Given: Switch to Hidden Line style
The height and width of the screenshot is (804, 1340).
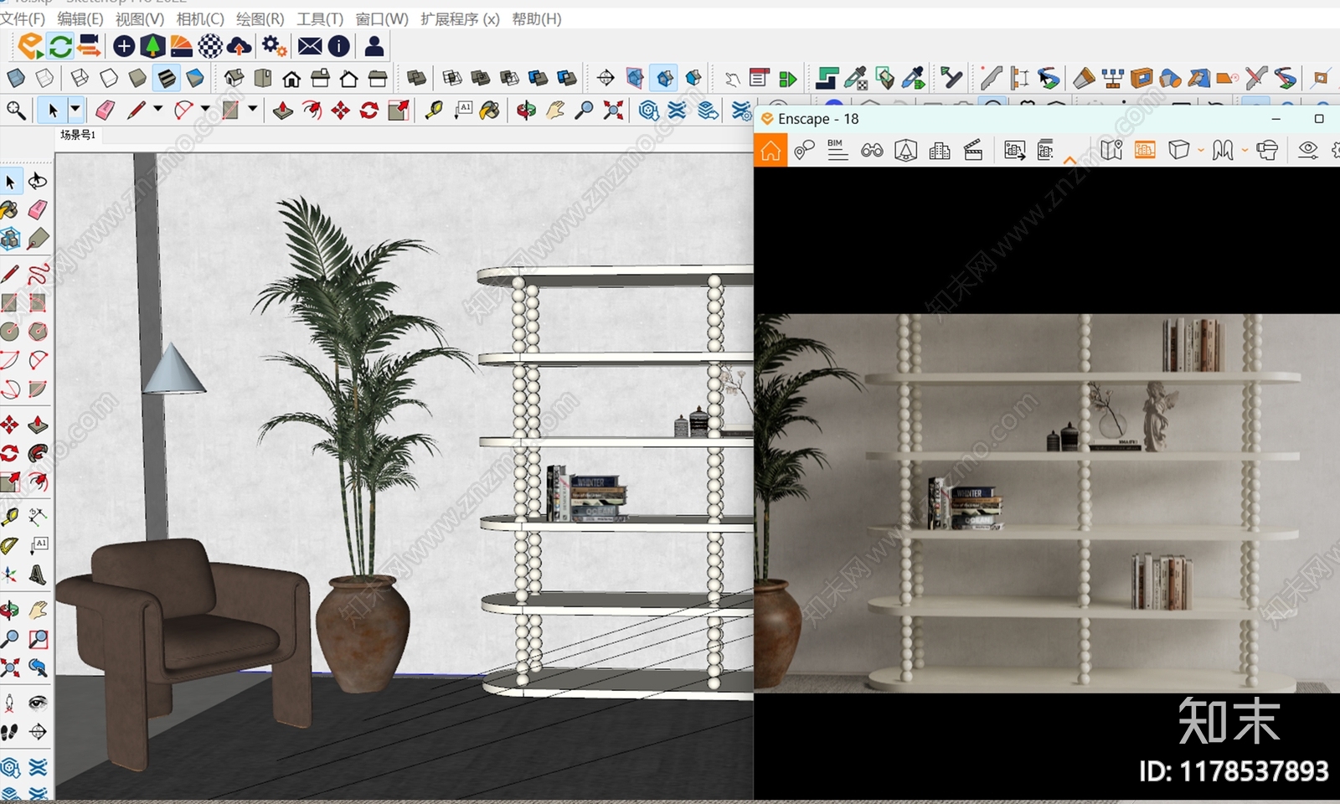Looking at the screenshot, I should point(109,79).
